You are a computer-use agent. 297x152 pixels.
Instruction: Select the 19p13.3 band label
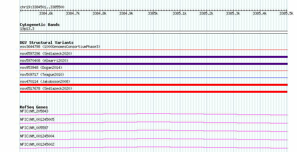(27, 29)
